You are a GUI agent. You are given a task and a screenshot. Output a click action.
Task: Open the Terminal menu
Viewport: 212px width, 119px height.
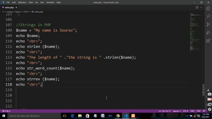coord(50,2)
